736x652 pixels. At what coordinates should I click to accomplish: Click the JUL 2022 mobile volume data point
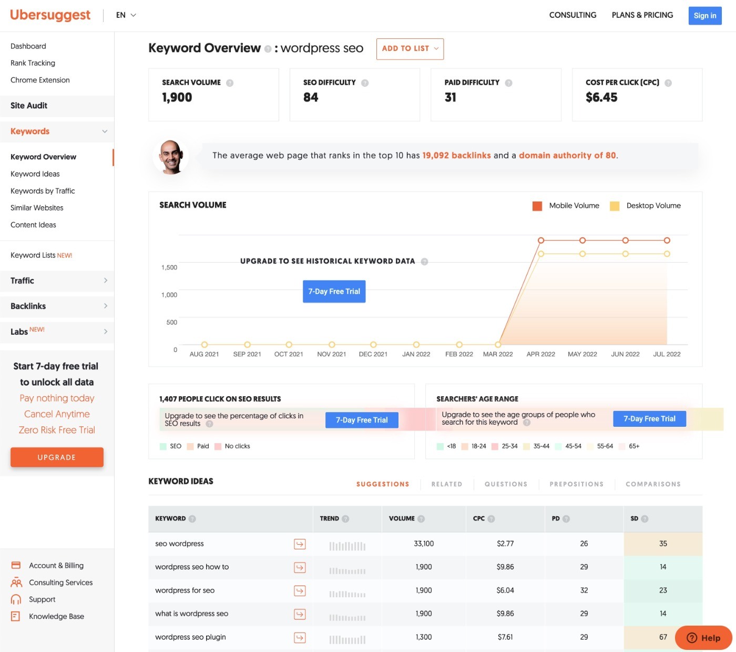point(667,240)
